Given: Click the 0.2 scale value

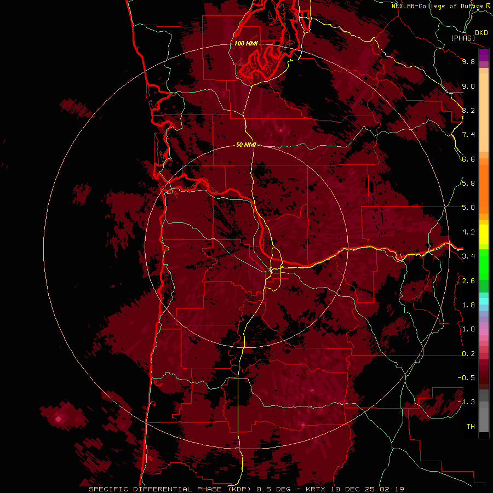Looking at the screenshot, I should (x=468, y=354).
